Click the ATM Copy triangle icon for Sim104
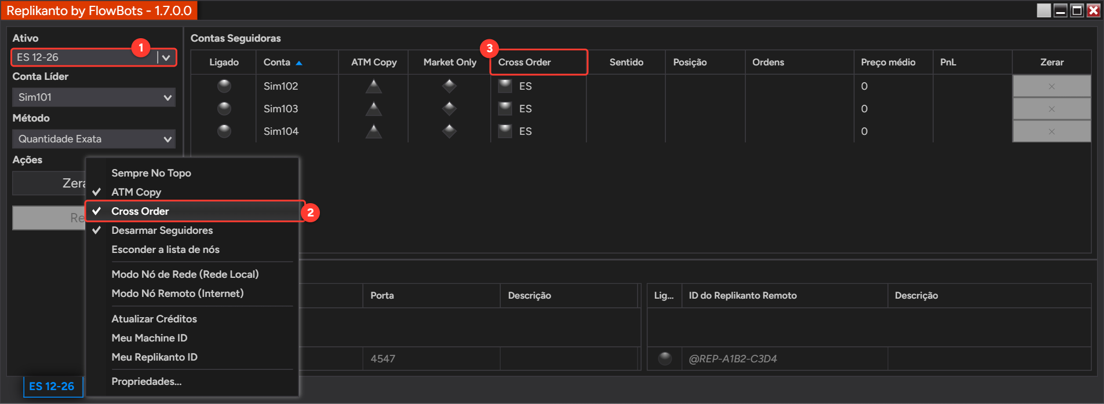 [x=374, y=131]
